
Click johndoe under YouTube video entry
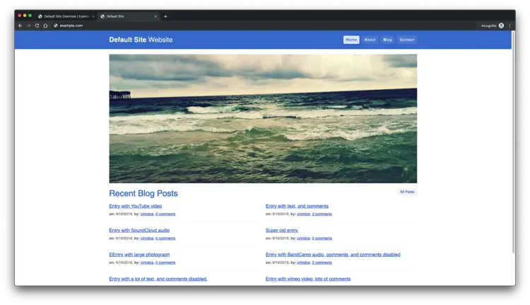point(147,214)
